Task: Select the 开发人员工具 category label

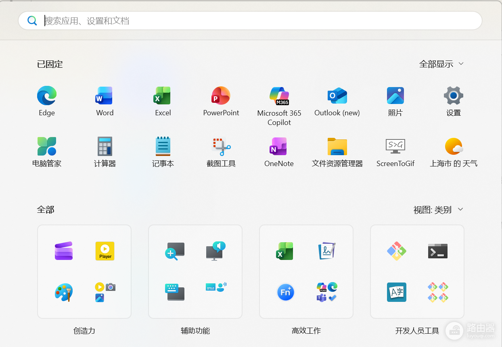Action: (x=417, y=331)
